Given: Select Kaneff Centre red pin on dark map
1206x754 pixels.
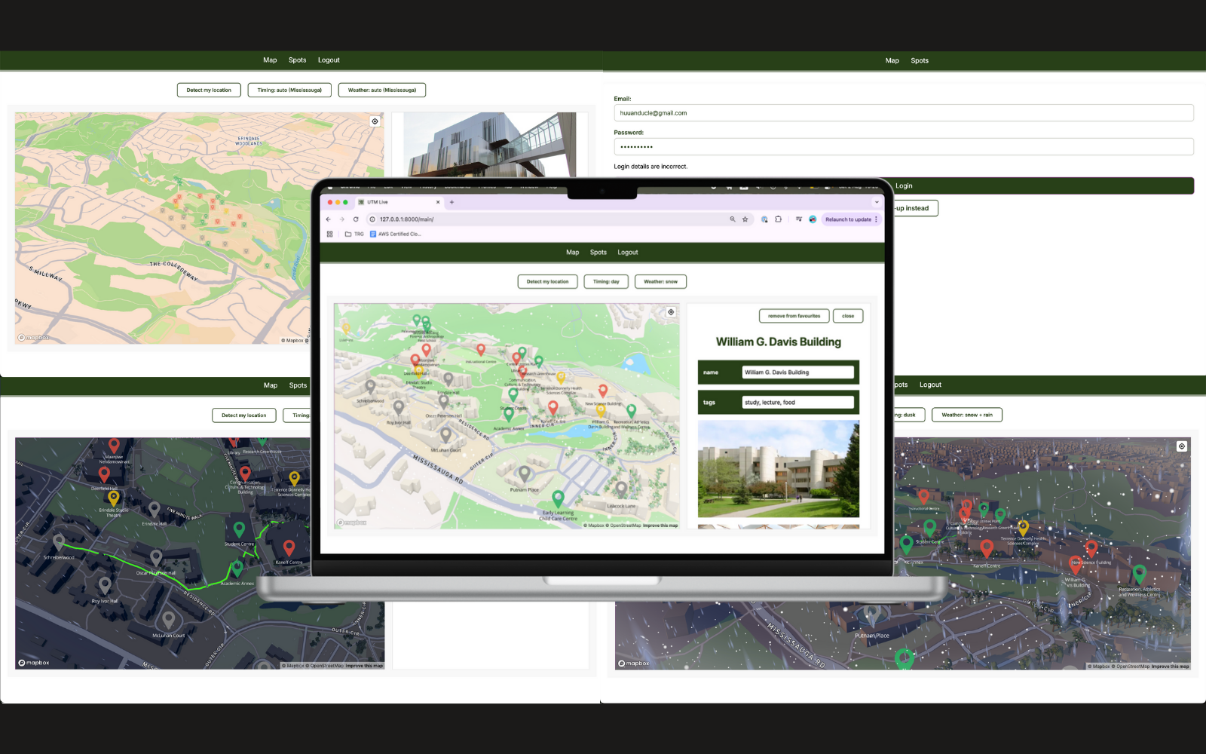Looking at the screenshot, I should point(289,548).
